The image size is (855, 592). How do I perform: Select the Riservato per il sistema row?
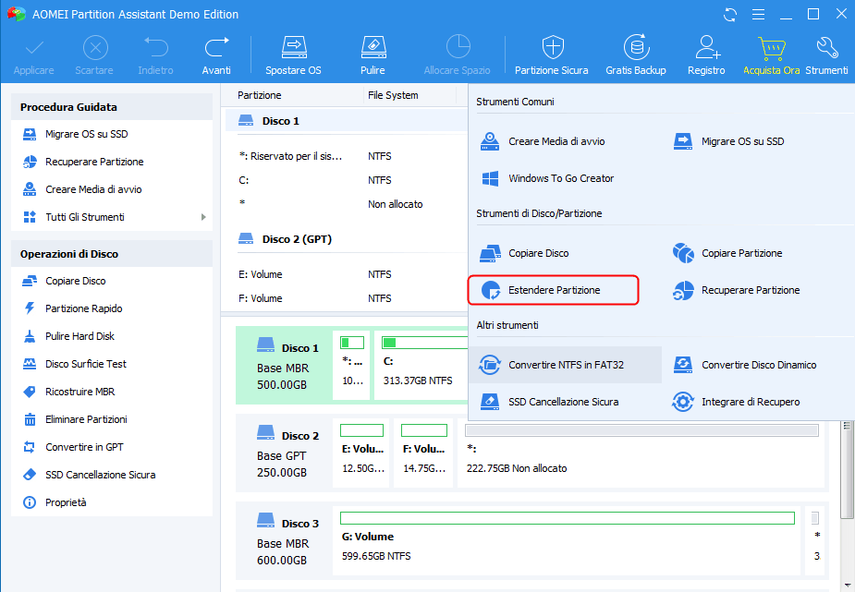pyautogui.click(x=347, y=156)
